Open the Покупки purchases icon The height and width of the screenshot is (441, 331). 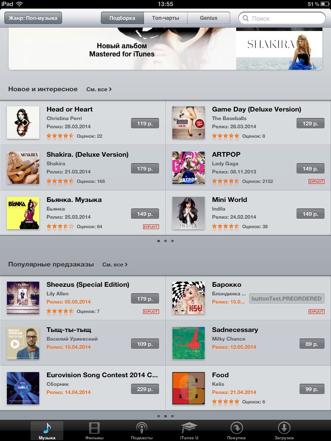click(237, 429)
